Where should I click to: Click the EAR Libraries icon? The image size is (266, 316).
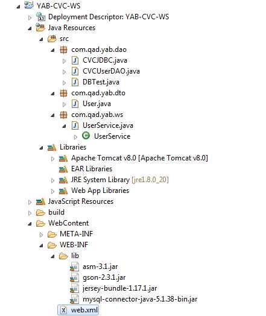[x=63, y=169]
